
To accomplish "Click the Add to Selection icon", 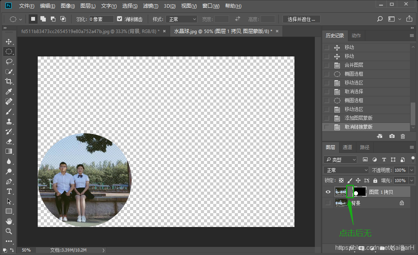I will point(43,19).
